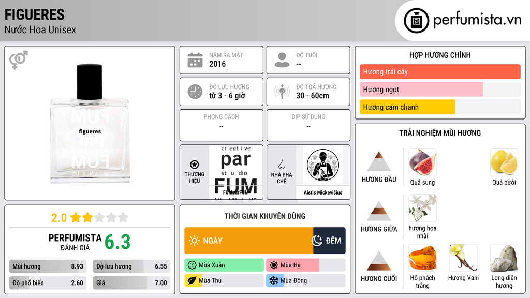The width and height of the screenshot is (530, 298).
Task: Click the moon icon beside Đêm
Action: click(x=317, y=241)
